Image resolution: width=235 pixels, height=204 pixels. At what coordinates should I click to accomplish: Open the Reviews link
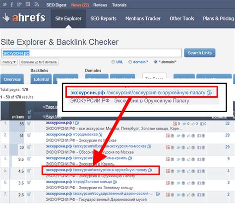point(100,5)
